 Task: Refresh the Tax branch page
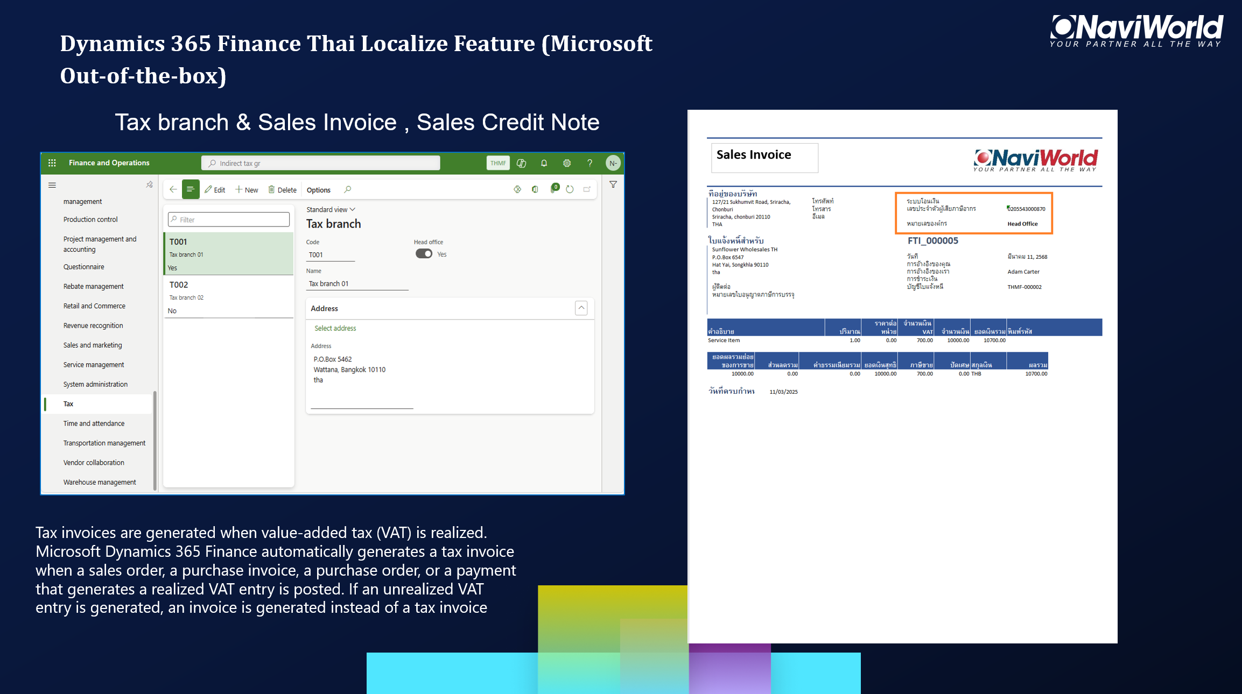click(x=570, y=189)
